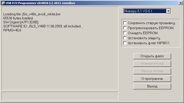The height and width of the screenshot is (103, 184).
Task: Expand the ECU type dropdown arrow
Action: point(169,11)
